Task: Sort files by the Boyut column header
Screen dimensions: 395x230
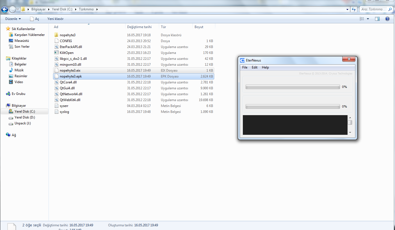Action: (204, 27)
